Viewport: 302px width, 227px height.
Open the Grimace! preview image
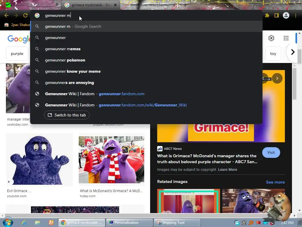tap(221, 133)
